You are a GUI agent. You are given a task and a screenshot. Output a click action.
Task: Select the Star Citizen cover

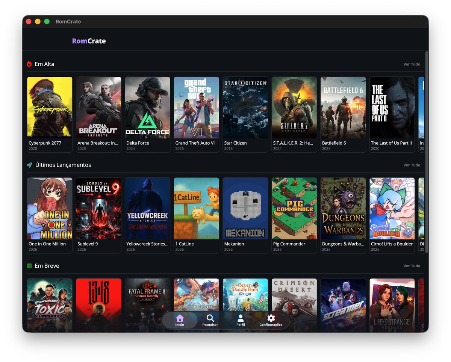(245, 108)
